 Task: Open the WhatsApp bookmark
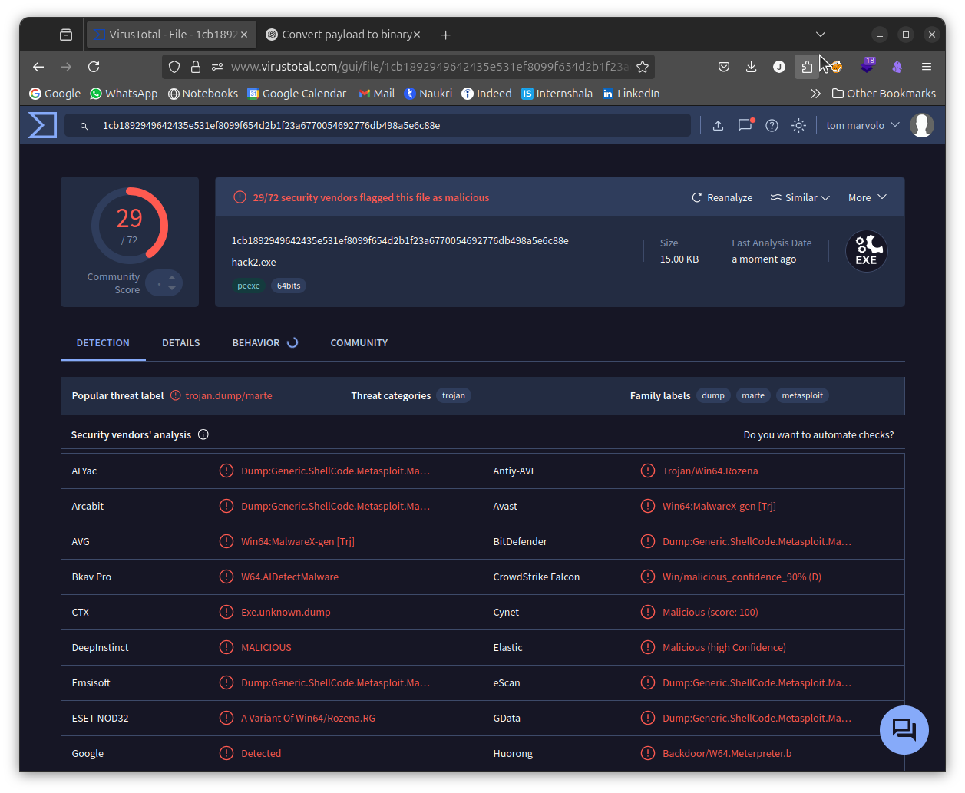pos(124,94)
